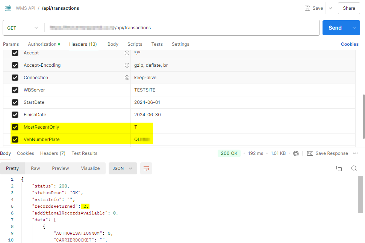This screenshot has height=243, width=365.
Task: Switch to Visualize response view
Action: 90,168
